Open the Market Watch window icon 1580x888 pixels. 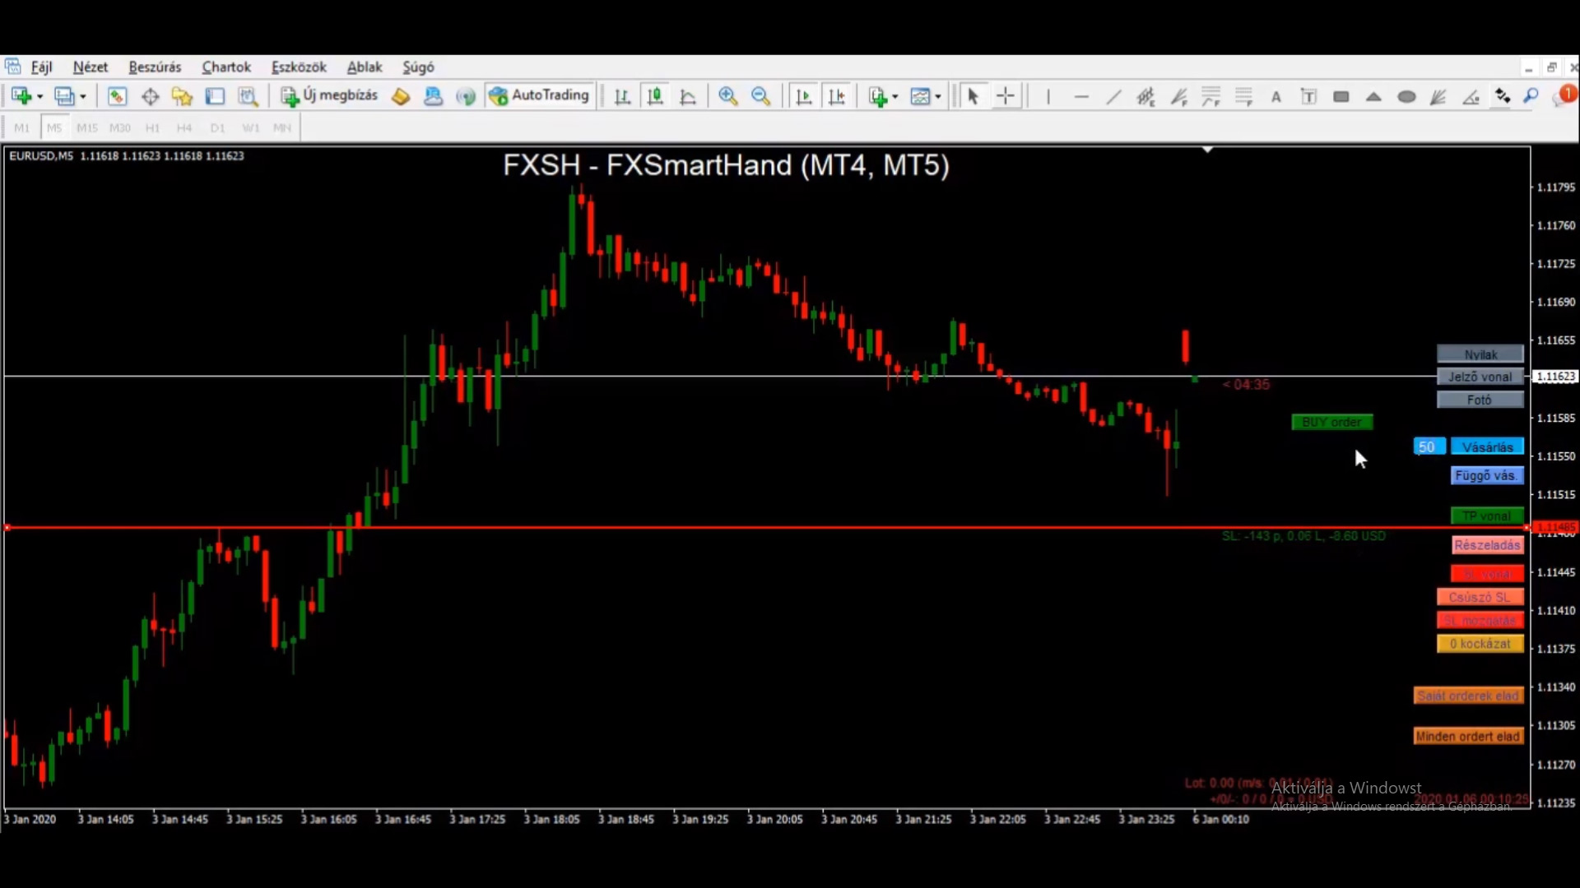coord(117,96)
